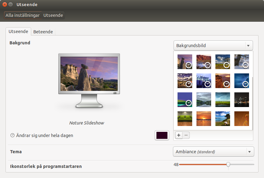
Task: Minimize the Utseende window
Action: tap(11, 4)
